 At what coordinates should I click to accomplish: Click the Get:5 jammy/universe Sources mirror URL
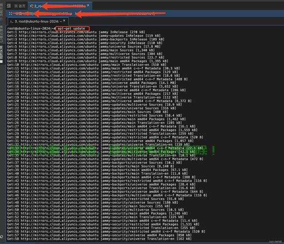tap(58, 46)
